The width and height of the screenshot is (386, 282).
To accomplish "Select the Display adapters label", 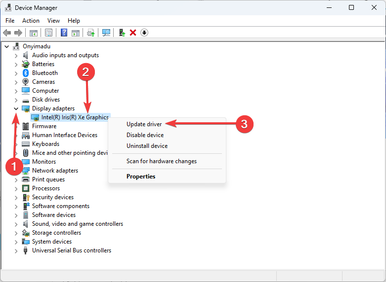I will pos(53,108).
